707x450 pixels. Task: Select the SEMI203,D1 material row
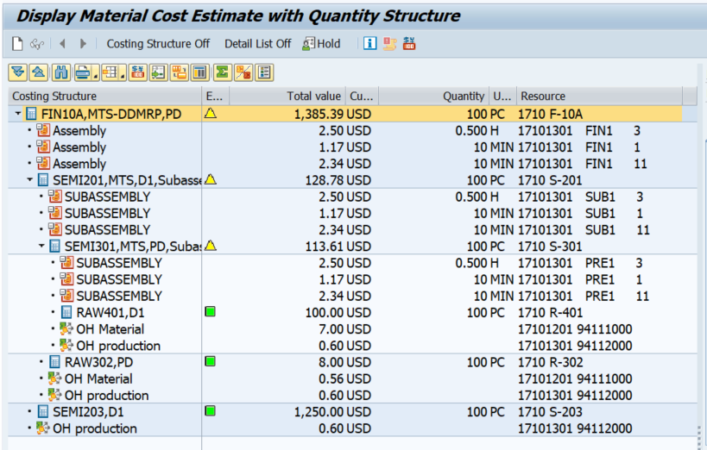click(x=88, y=411)
